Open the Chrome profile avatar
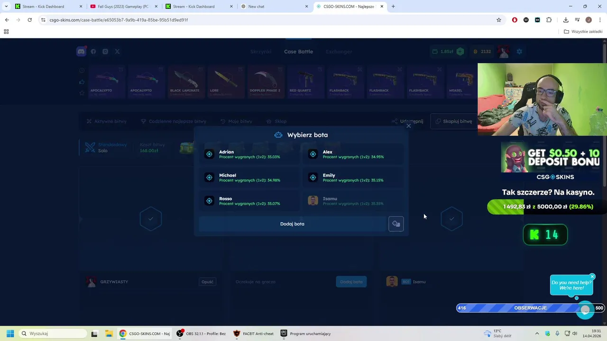This screenshot has width=607, height=341. tap(589, 20)
